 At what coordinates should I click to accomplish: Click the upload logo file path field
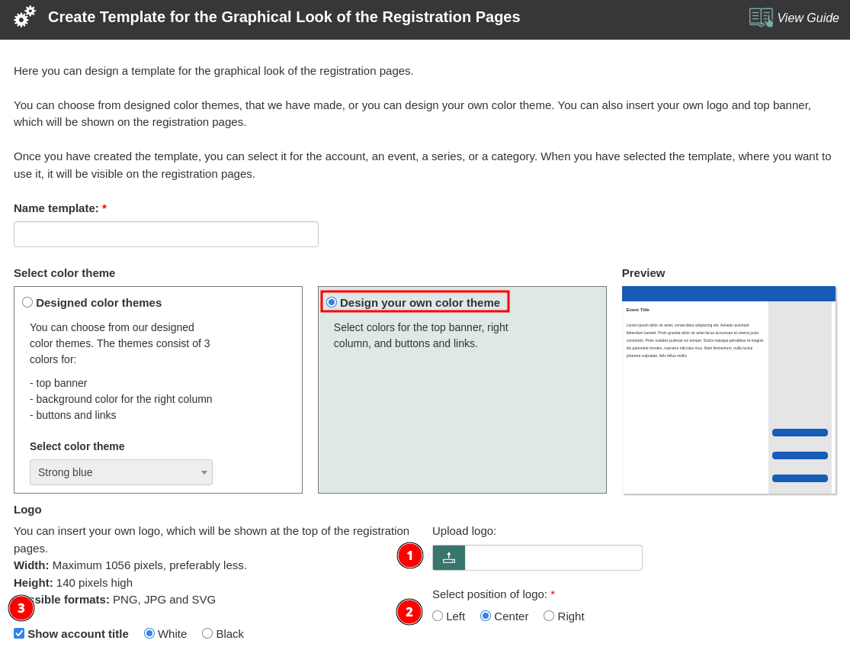click(x=553, y=558)
